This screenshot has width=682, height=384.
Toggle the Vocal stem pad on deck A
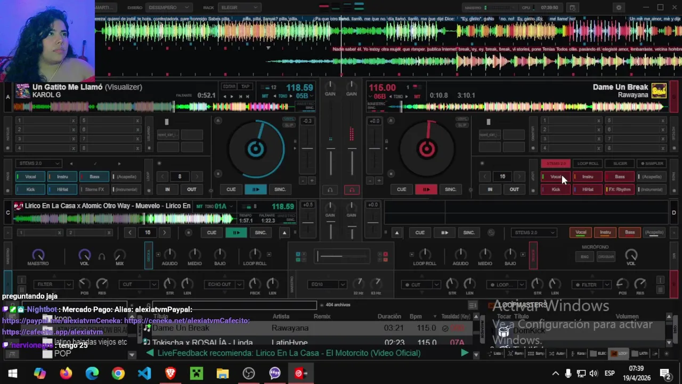tap(30, 177)
